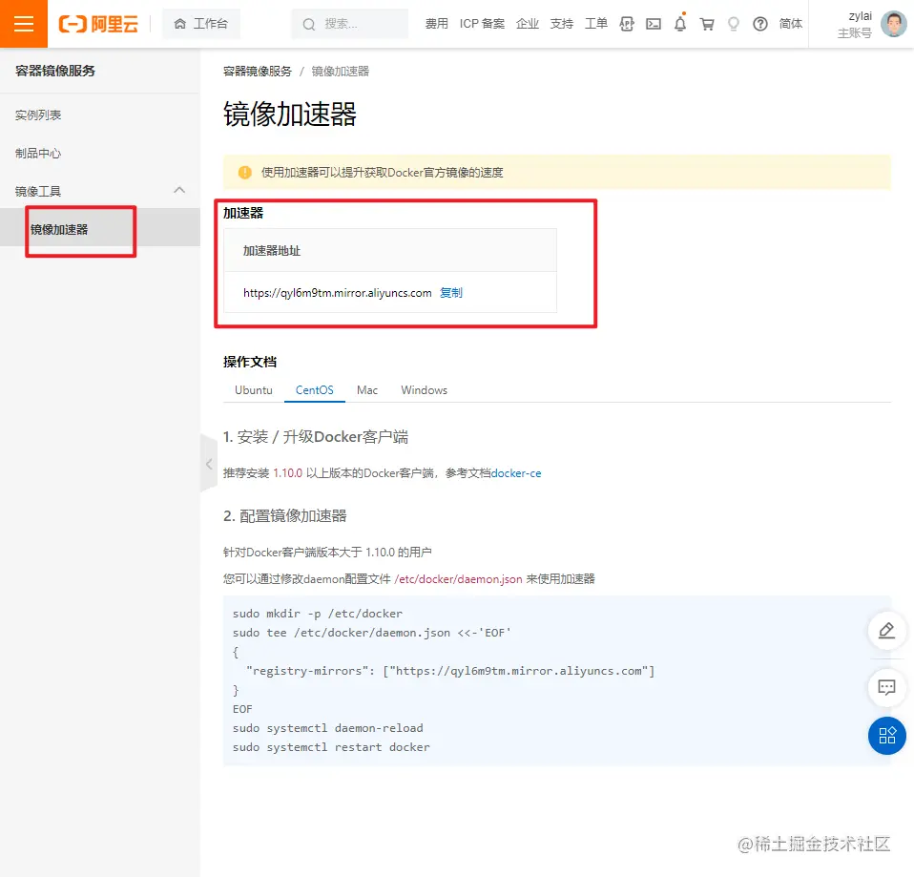
Task: Open the zylai account avatar
Action: point(893,24)
